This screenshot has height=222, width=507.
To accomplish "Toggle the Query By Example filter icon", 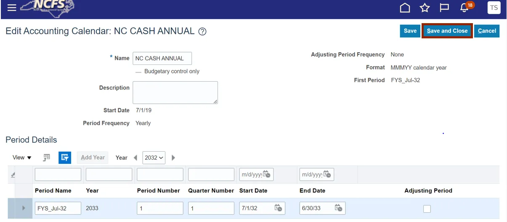I will 64,158.
